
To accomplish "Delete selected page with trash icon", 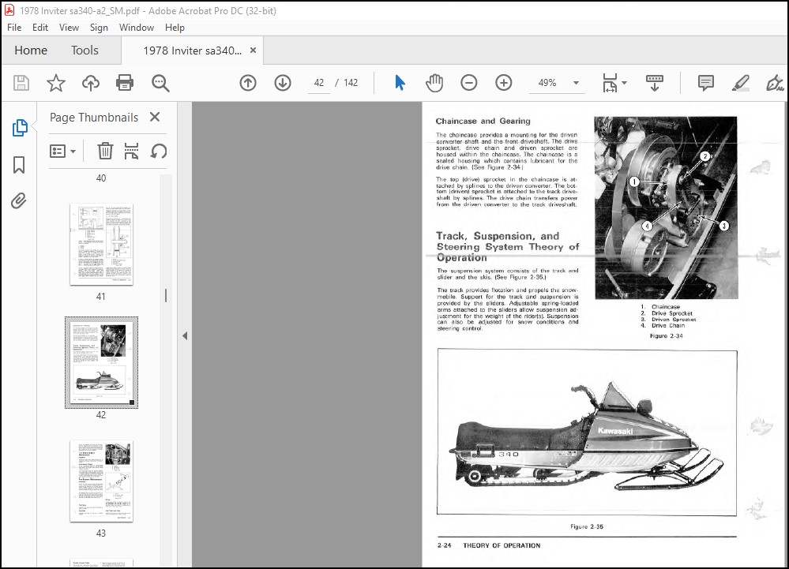I will click(x=105, y=151).
